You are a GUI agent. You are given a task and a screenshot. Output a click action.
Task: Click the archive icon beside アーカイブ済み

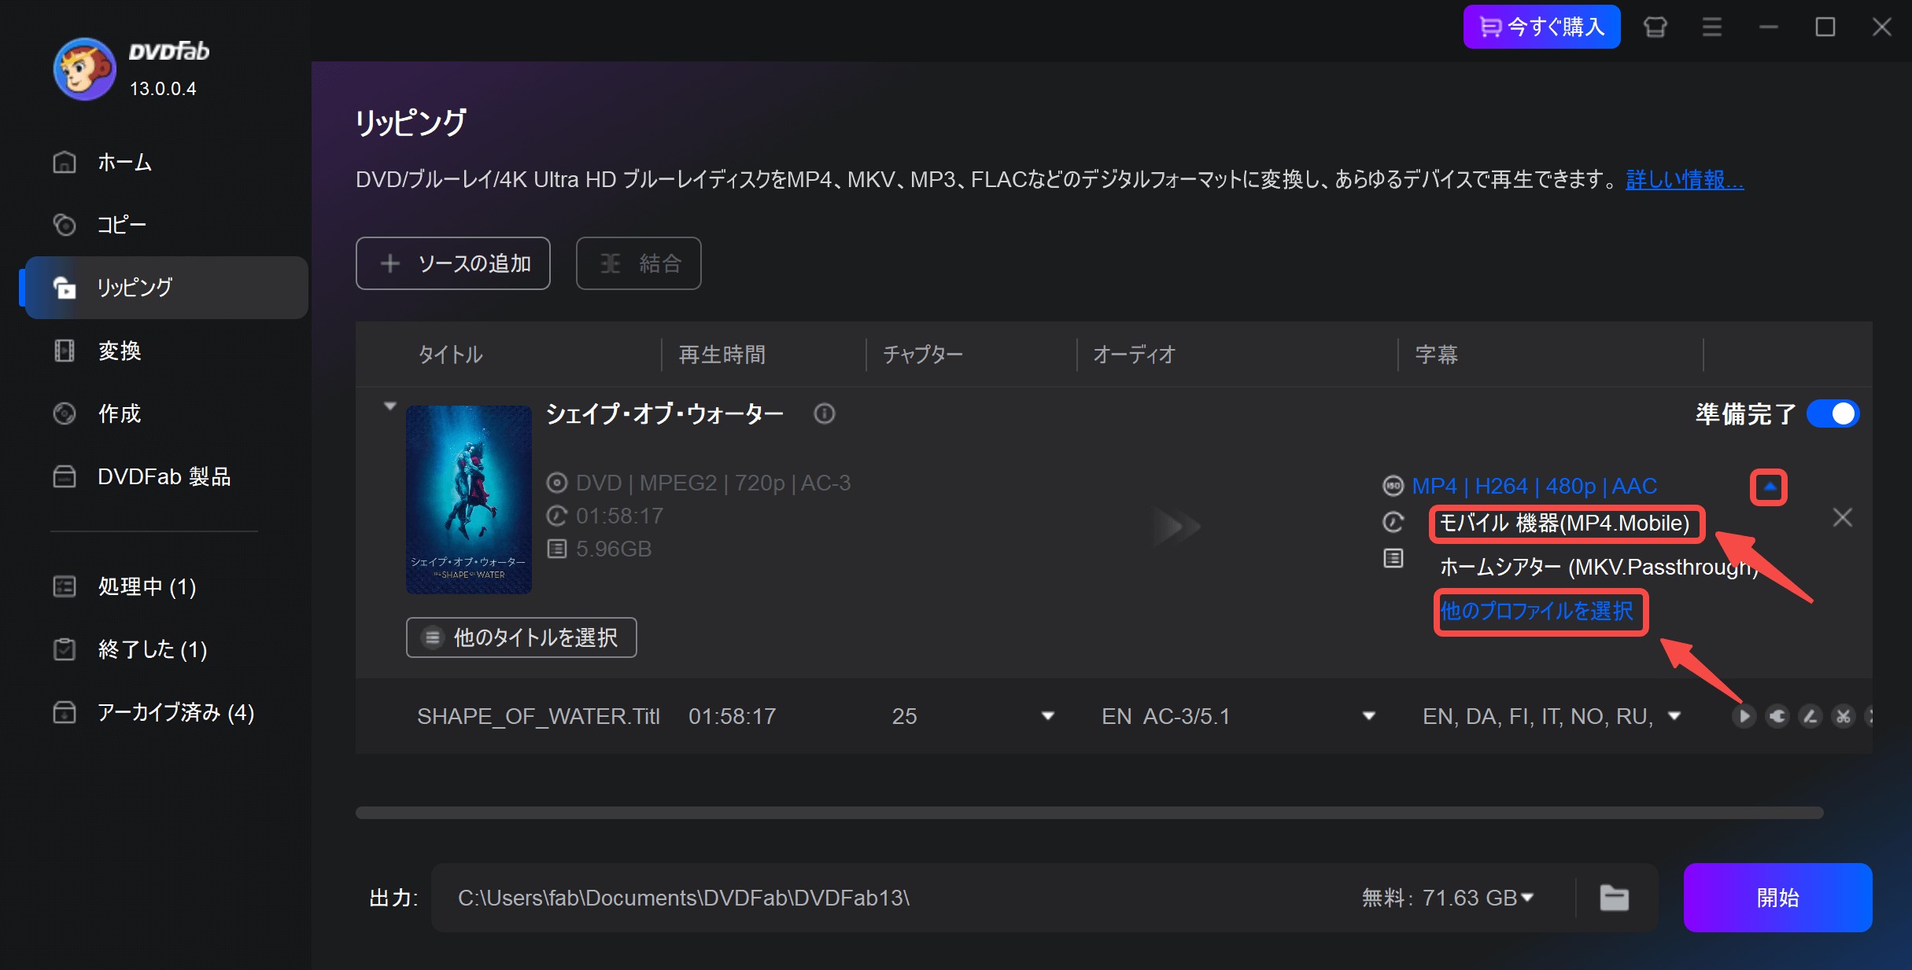coord(65,712)
